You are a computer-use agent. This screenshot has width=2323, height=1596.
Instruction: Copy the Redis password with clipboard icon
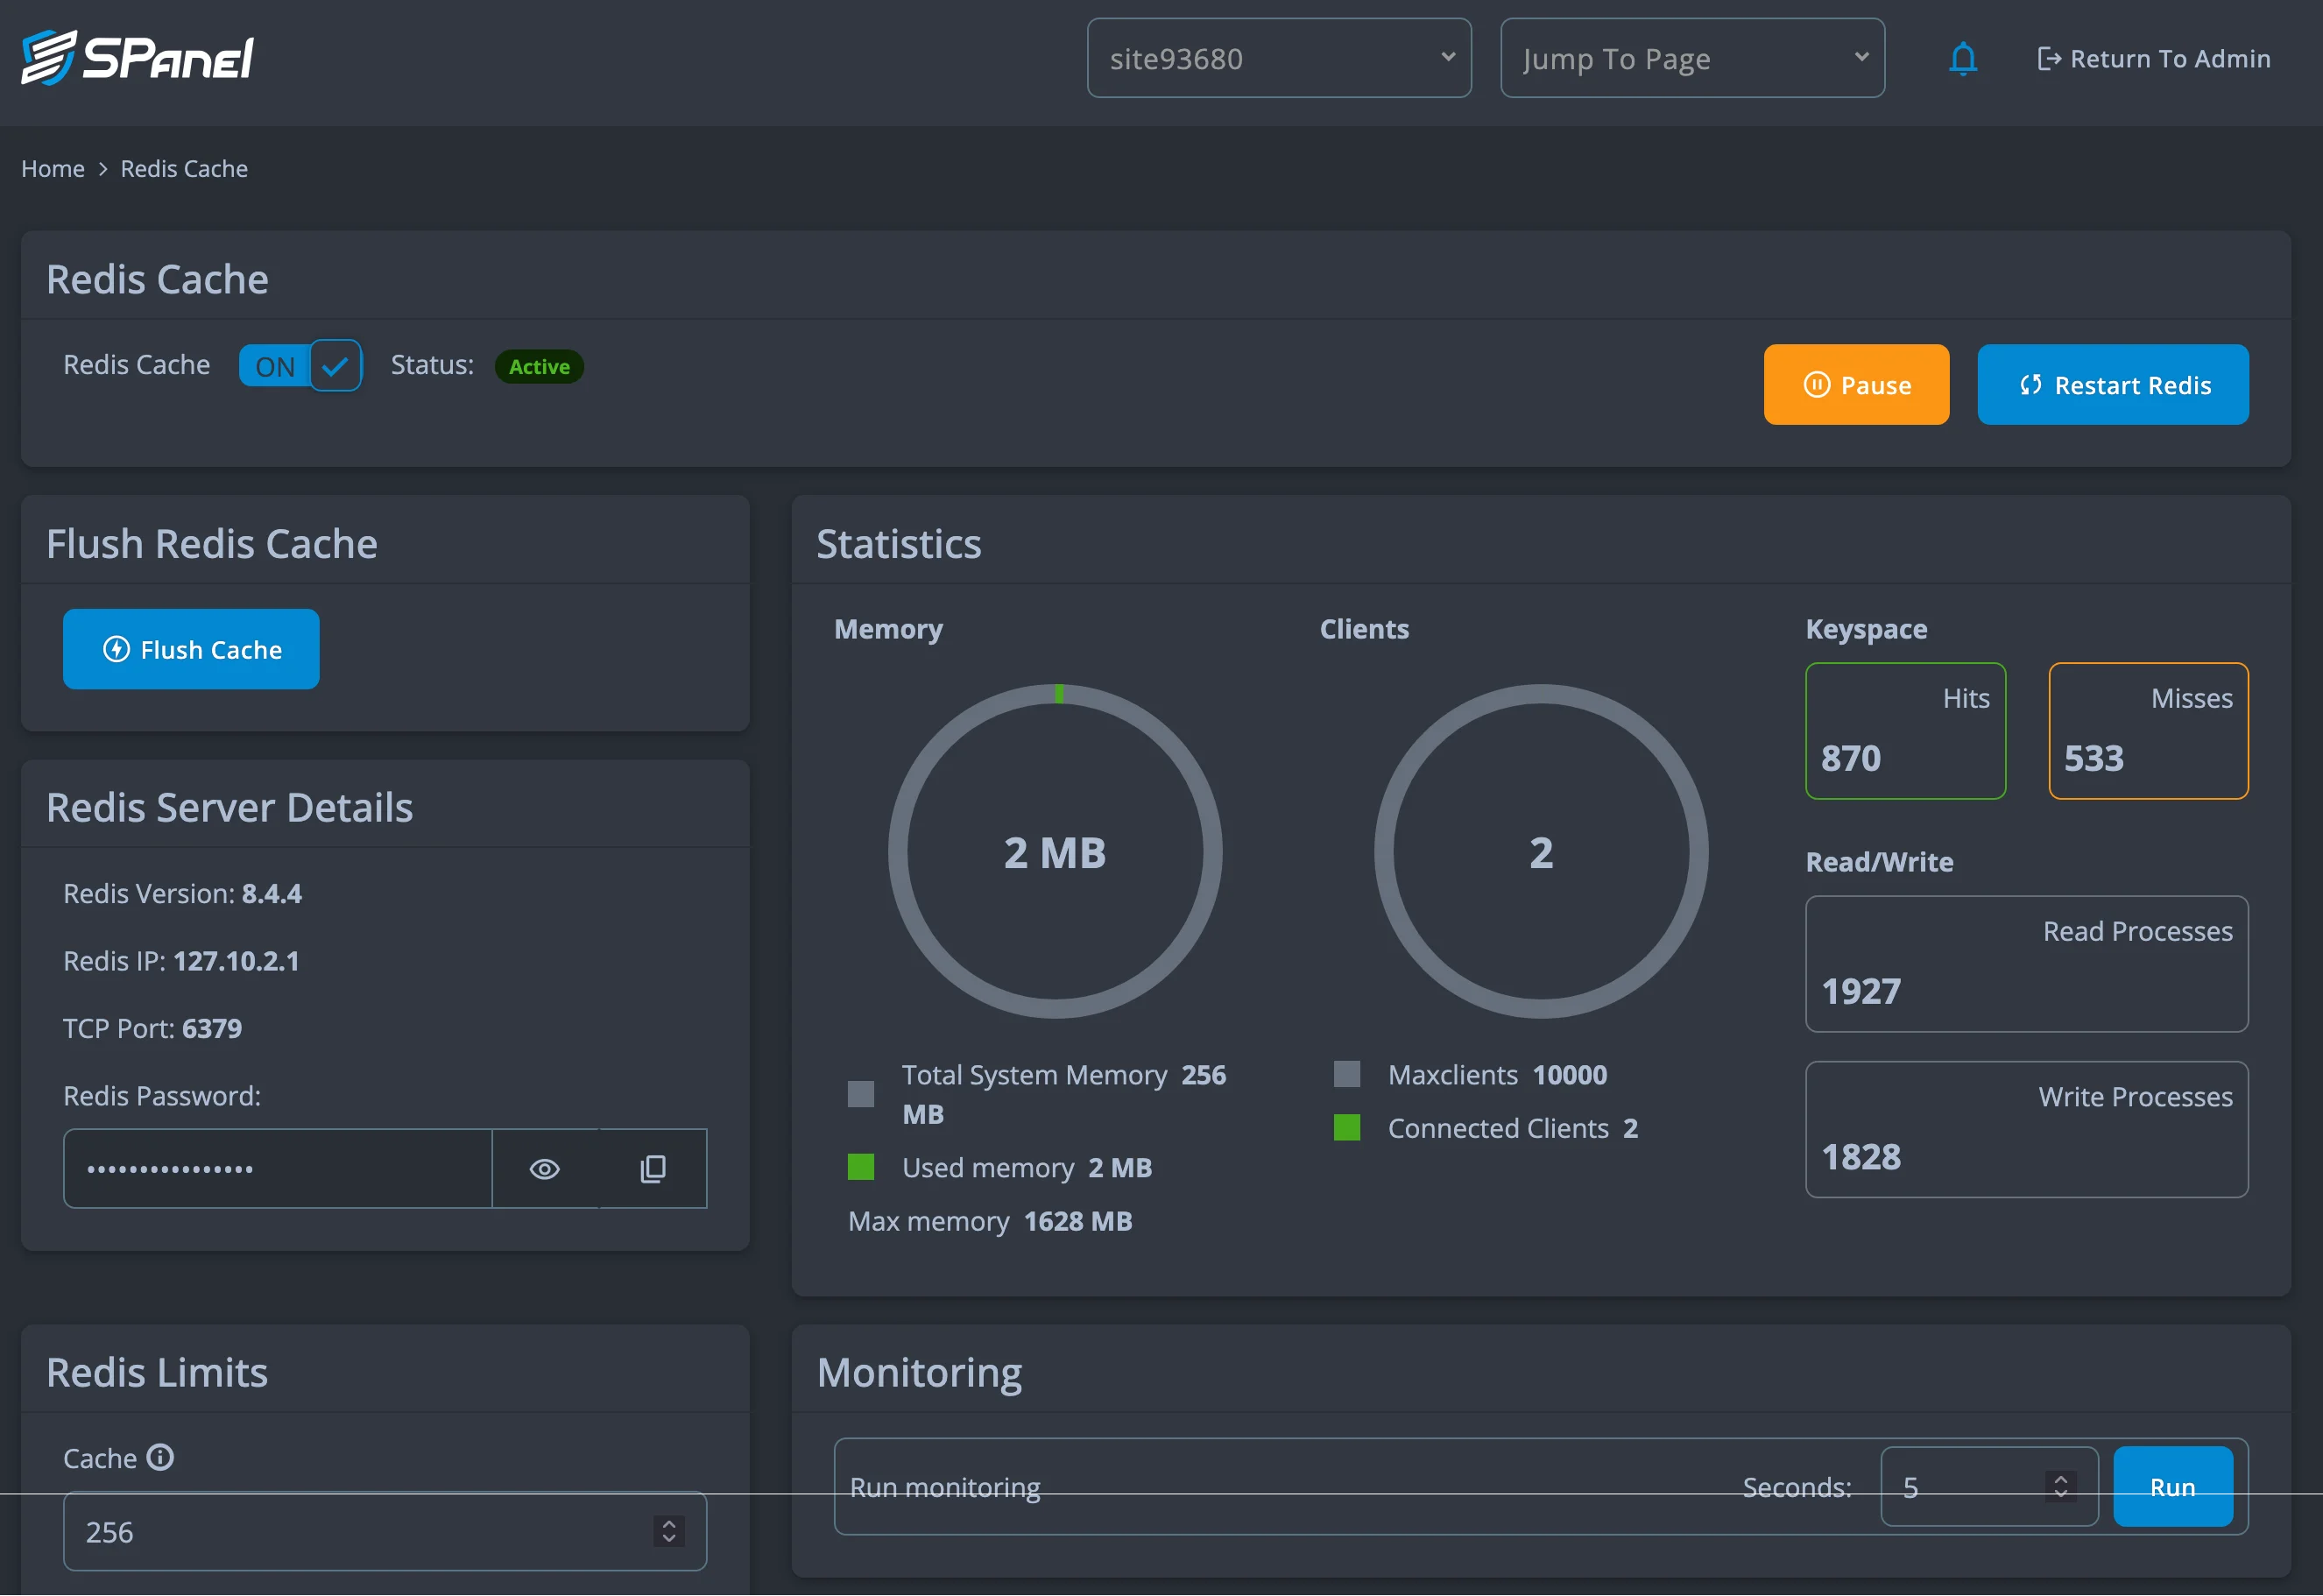point(653,1168)
